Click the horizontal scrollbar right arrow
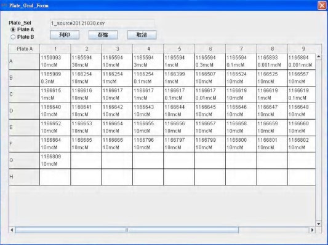The height and width of the screenshot is (245, 328). 312,230
